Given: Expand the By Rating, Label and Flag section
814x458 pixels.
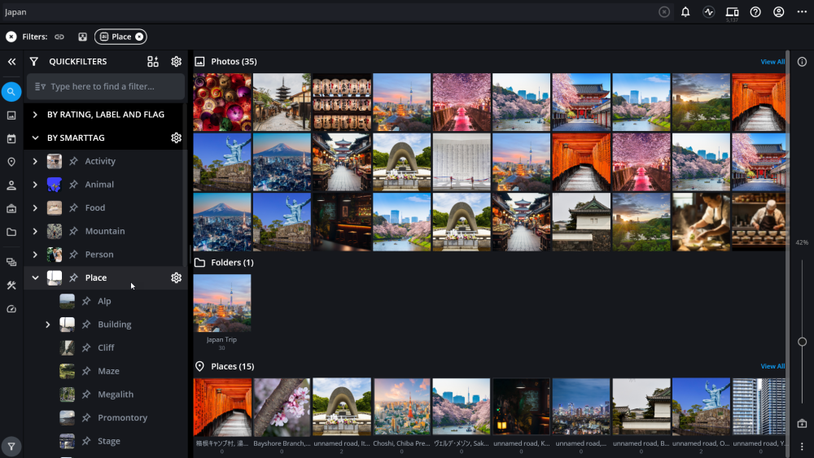Looking at the screenshot, I should point(35,115).
